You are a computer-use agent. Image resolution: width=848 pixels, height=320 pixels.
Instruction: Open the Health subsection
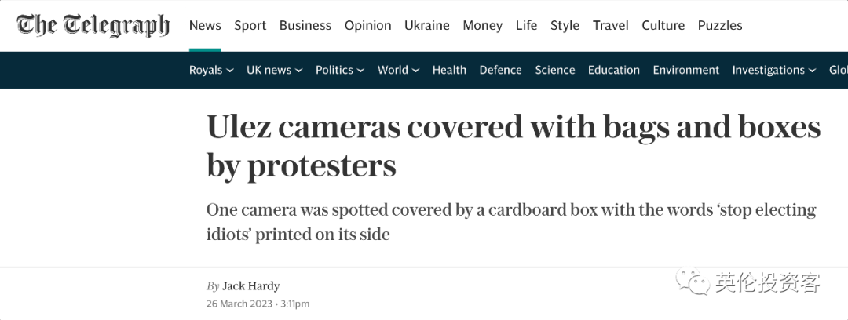449,70
